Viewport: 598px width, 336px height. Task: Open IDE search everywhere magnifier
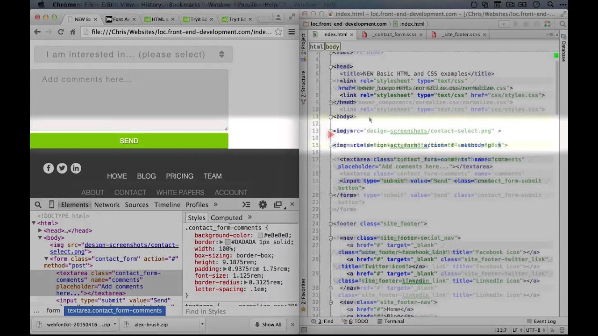click(x=563, y=24)
